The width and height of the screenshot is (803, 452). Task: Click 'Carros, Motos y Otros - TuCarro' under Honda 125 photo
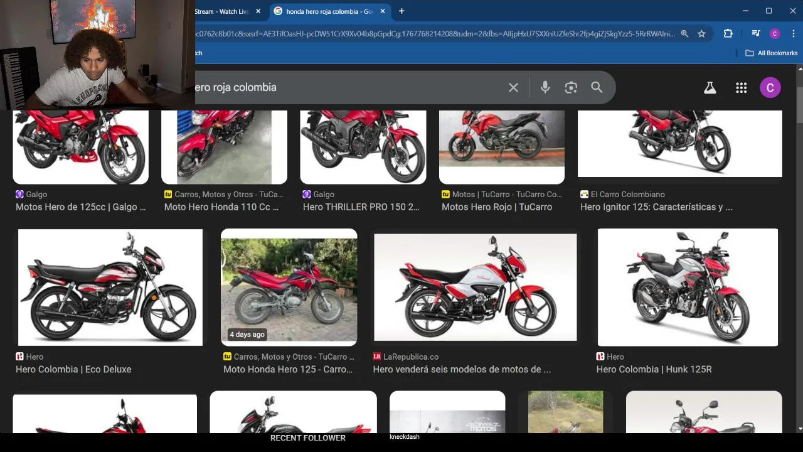click(294, 357)
